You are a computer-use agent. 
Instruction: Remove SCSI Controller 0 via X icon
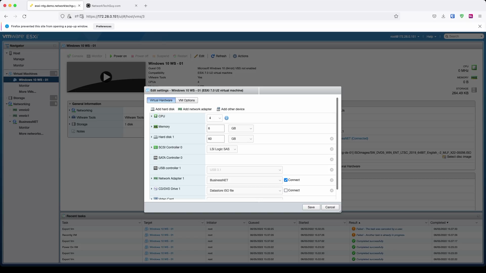tap(332, 149)
